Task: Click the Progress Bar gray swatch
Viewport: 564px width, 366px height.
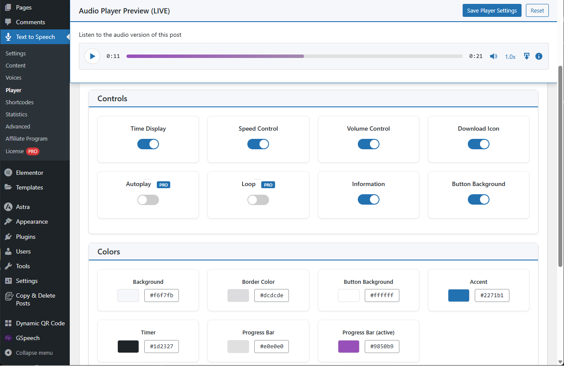Action: [x=238, y=347]
